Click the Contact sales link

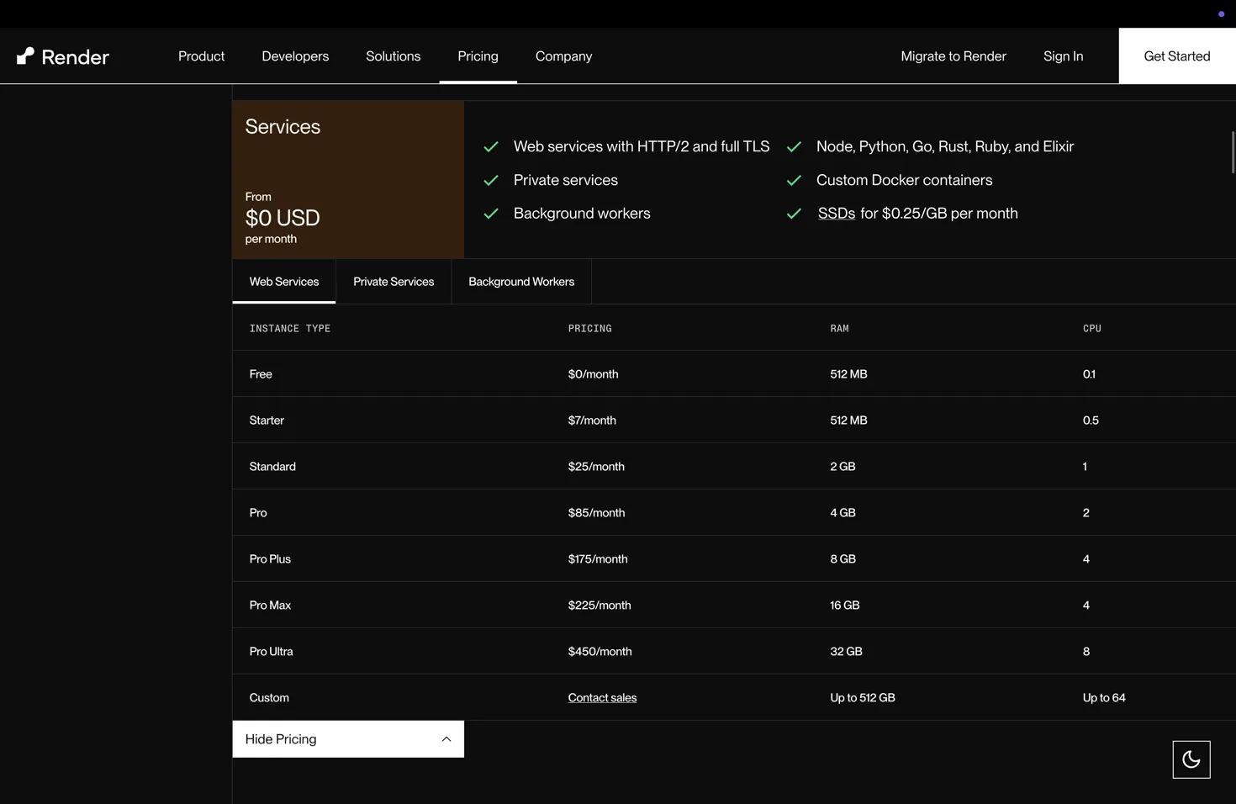coord(602,698)
